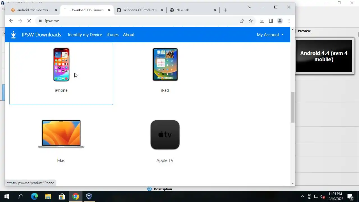Image resolution: width=359 pixels, height=202 pixels.
Task: Stop page loading with the X button
Action: 29,21
